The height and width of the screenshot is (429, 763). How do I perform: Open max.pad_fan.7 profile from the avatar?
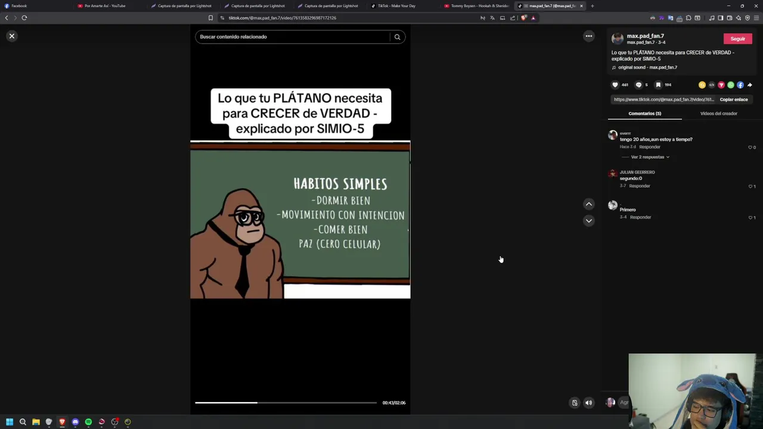(617, 39)
